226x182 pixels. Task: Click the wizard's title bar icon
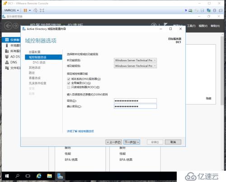tap(24, 29)
